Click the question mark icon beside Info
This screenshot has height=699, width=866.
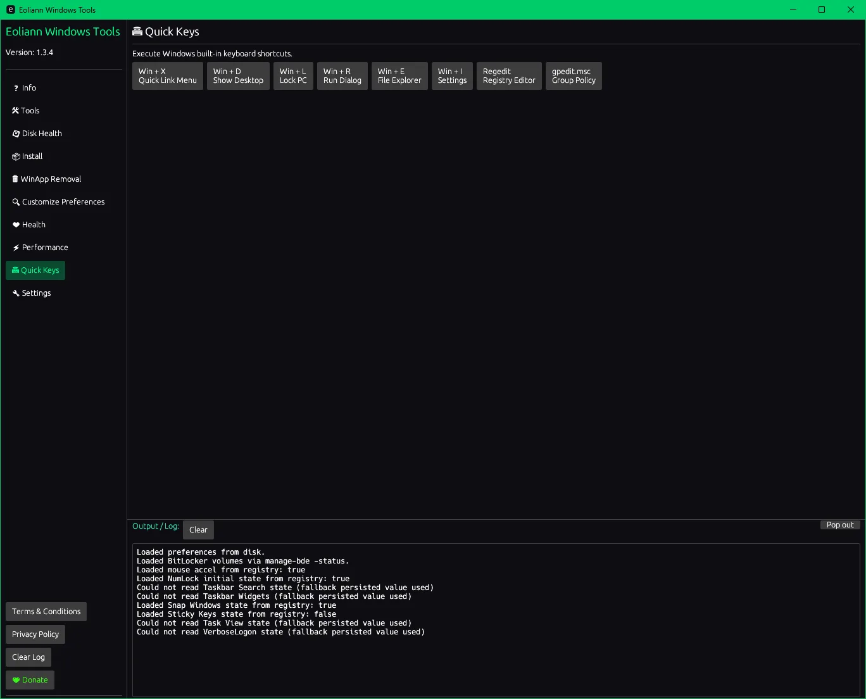16,88
